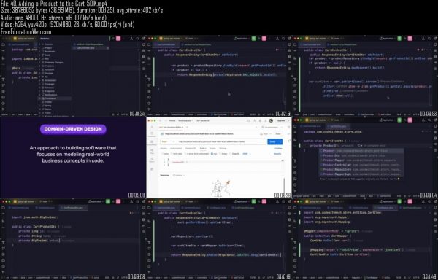Click the request URL field in Postman frame
The height and width of the screenshot is (280, 438).
point(220,141)
